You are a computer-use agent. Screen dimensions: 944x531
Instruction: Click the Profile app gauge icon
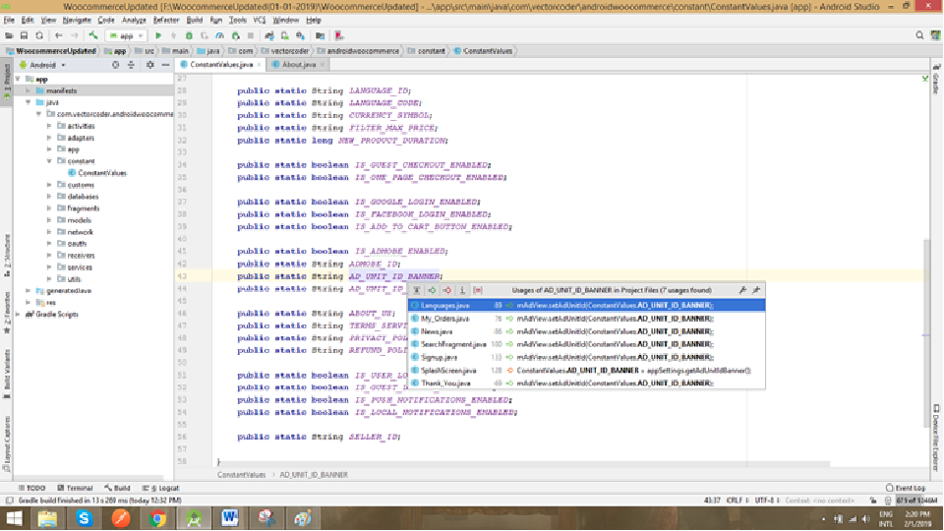click(220, 36)
